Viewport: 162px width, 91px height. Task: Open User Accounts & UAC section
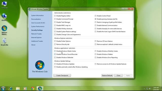[38, 23]
